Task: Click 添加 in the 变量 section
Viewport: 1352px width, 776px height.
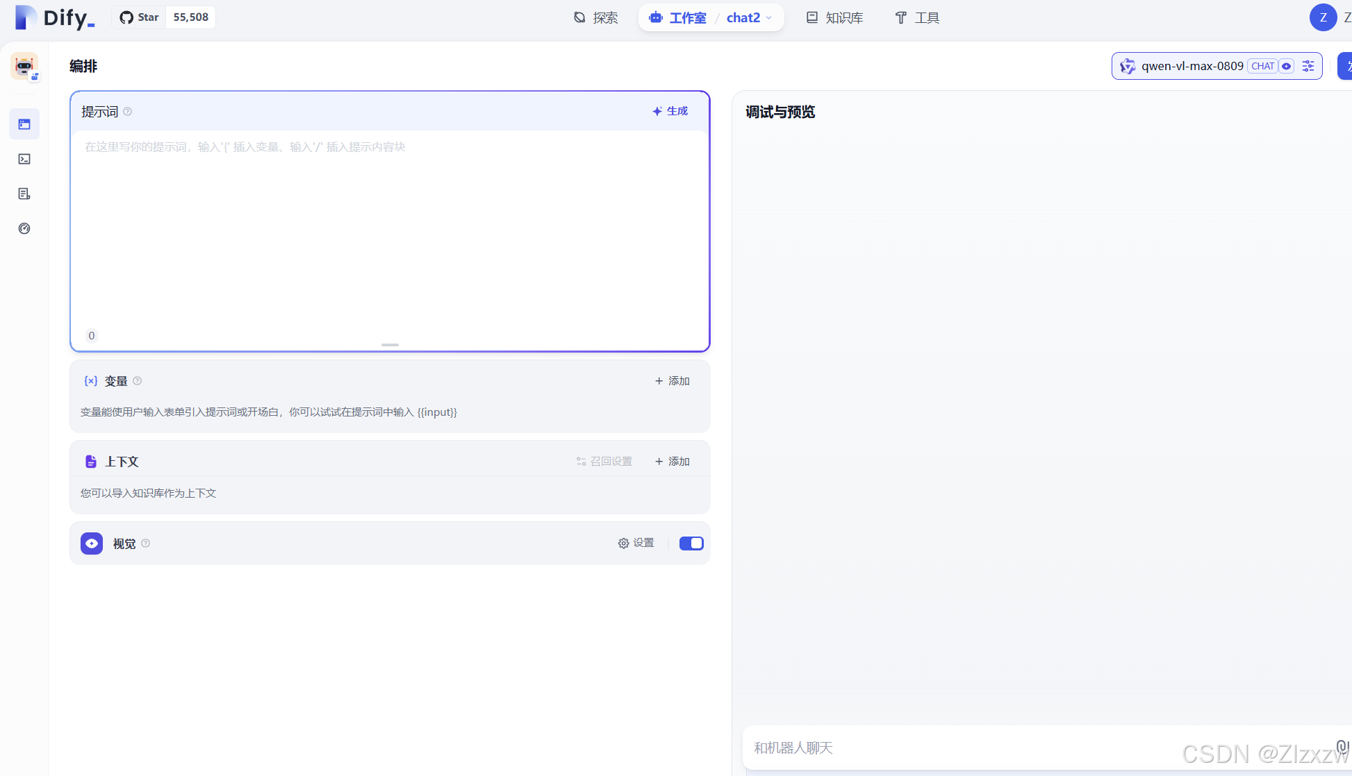Action: pos(672,381)
